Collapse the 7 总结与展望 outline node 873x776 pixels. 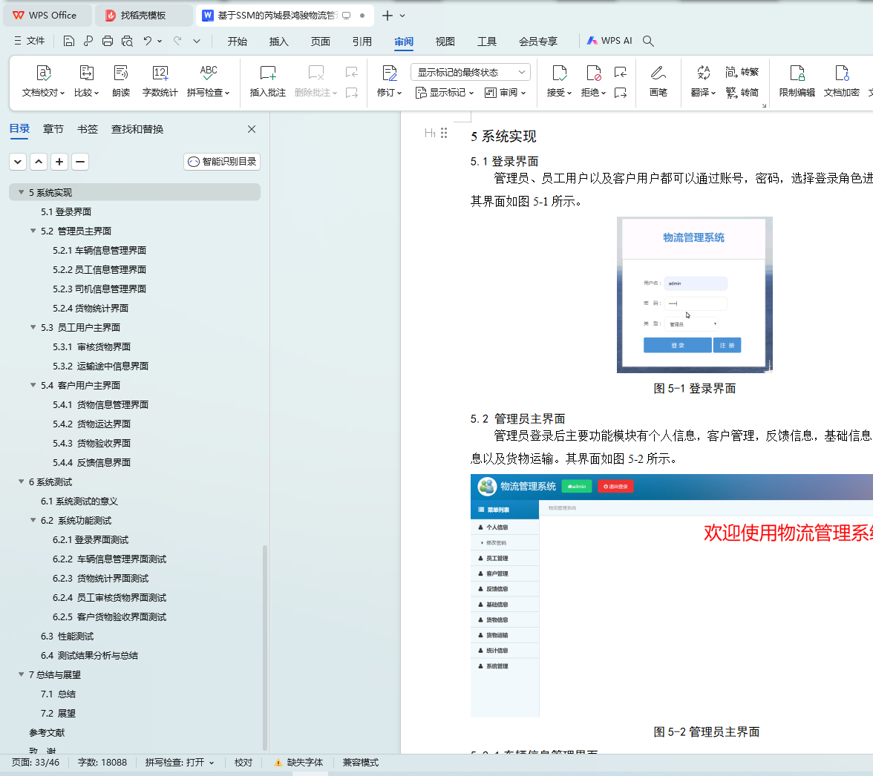coord(21,675)
